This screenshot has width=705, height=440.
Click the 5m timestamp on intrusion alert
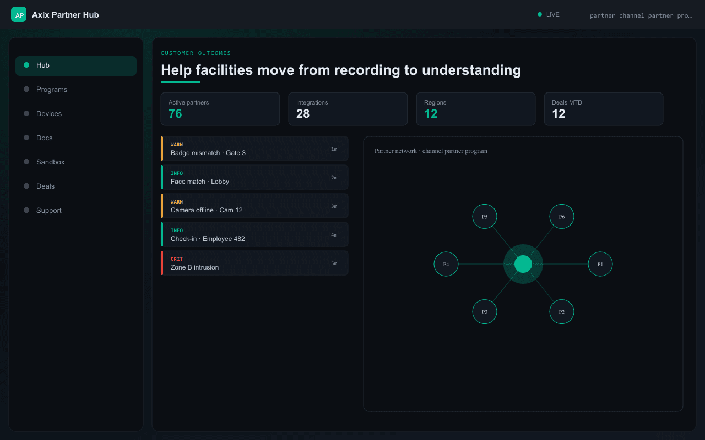coord(334,263)
